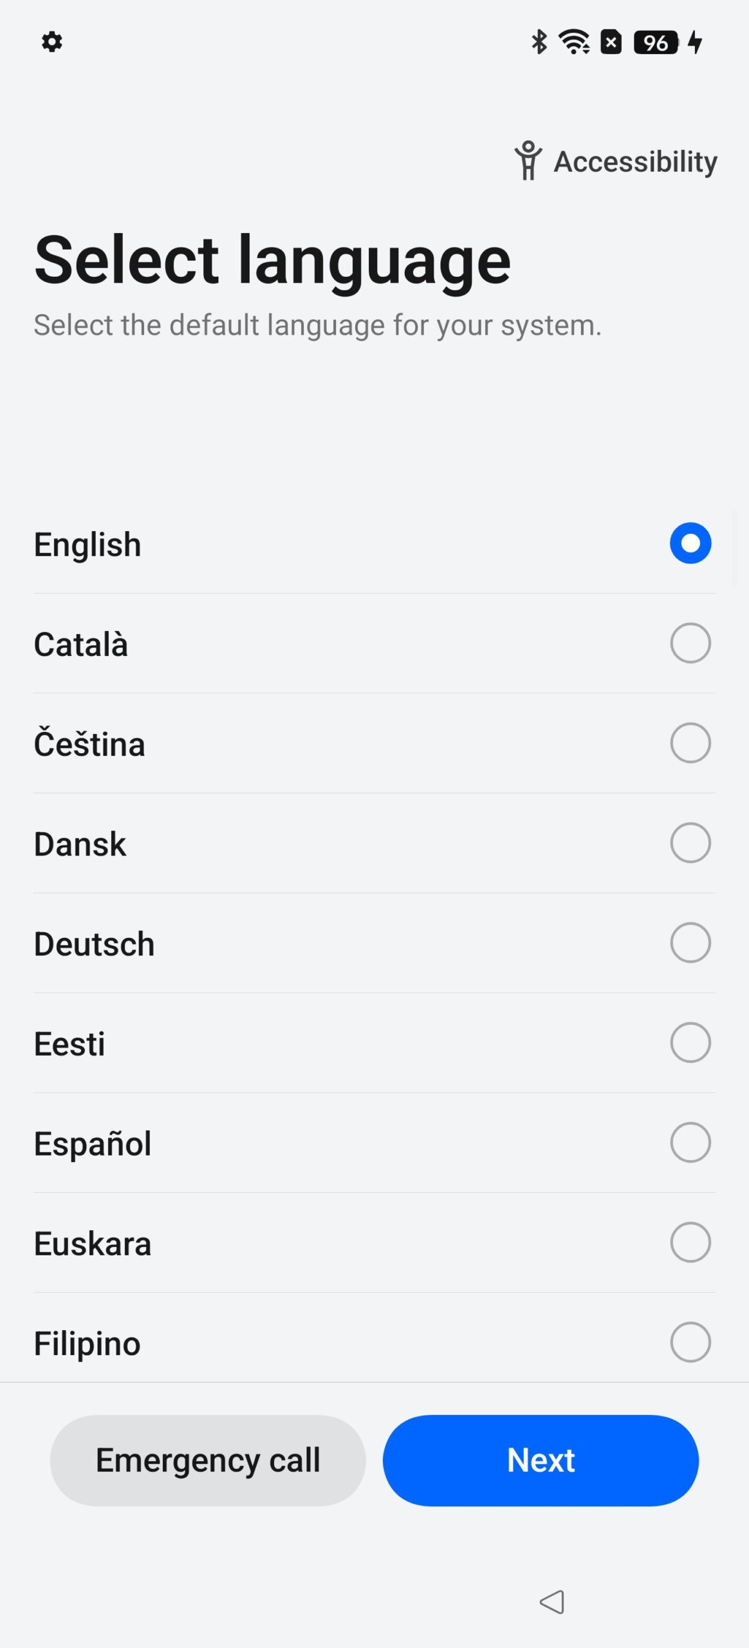Tap the battery level 96 indicator
The image size is (749, 1648).
656,42
